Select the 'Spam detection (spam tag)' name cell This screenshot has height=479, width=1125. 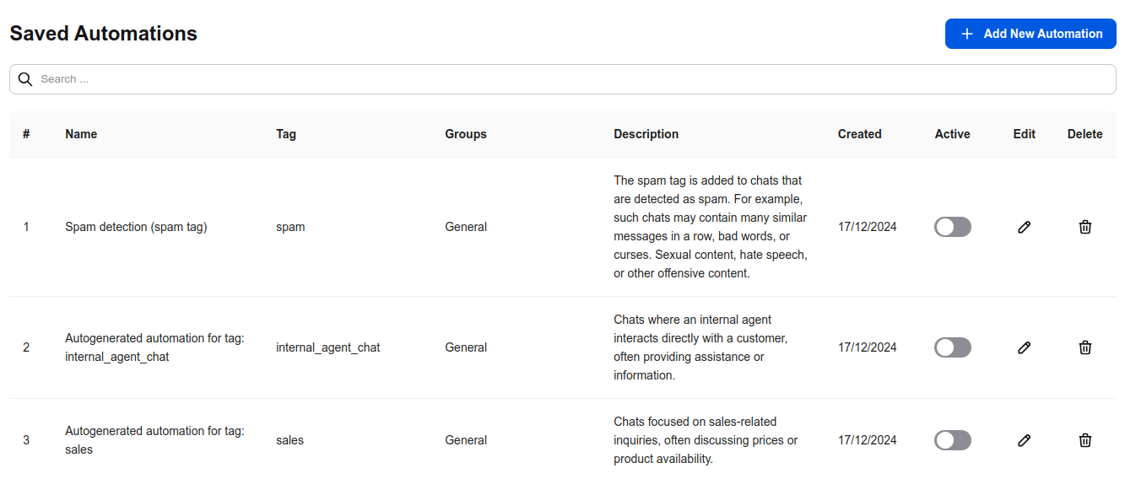click(x=136, y=227)
